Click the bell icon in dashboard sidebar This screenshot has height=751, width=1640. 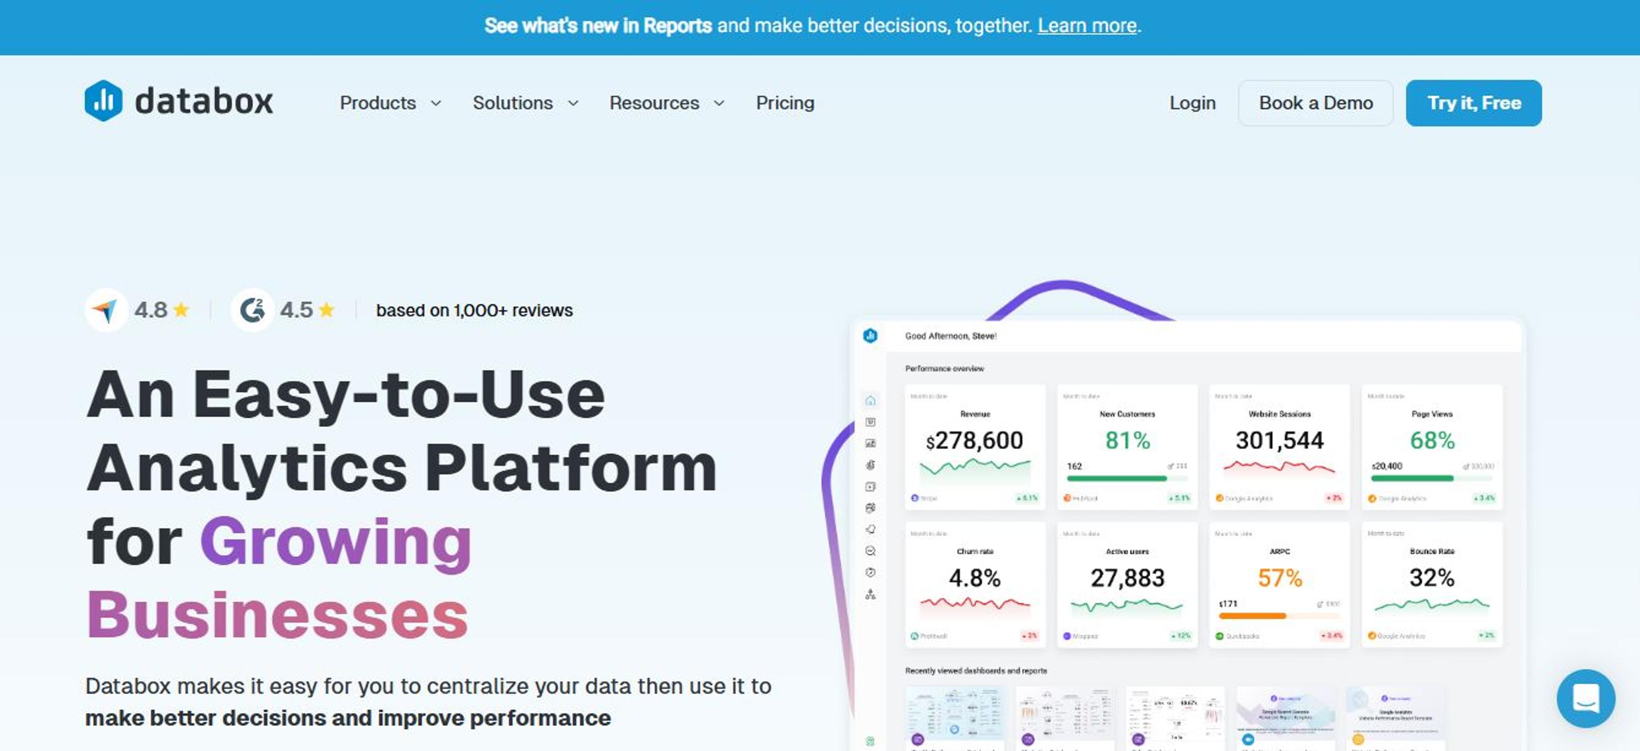870,529
